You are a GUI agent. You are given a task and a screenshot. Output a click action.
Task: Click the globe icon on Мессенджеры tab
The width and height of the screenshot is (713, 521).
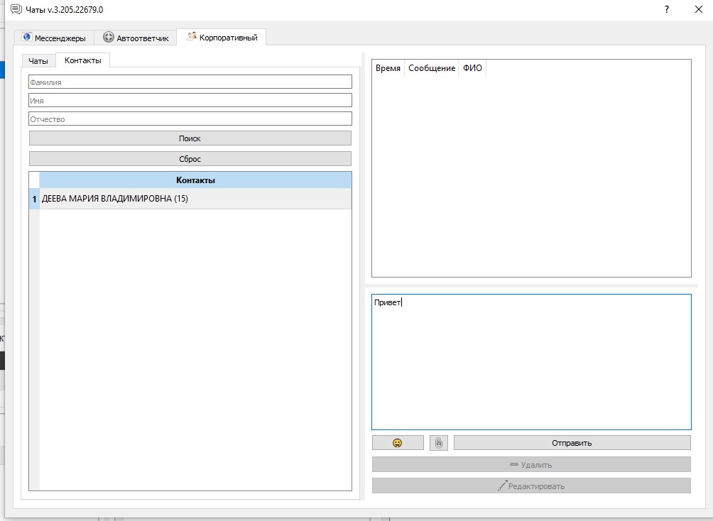(x=27, y=38)
